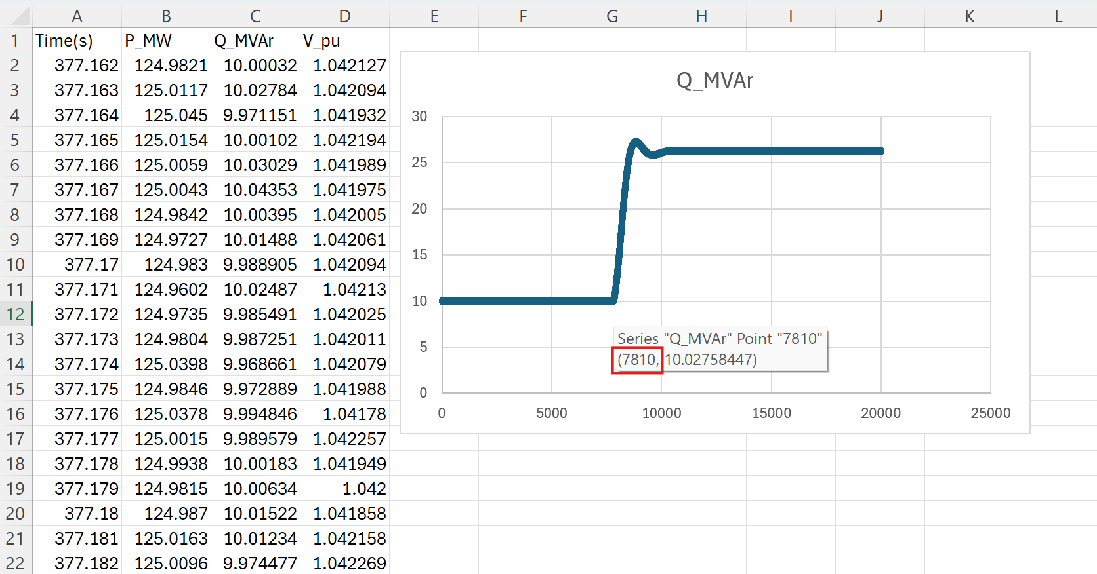The height and width of the screenshot is (574, 1097).
Task: Click the Time(s) header cell
Action: (77, 41)
